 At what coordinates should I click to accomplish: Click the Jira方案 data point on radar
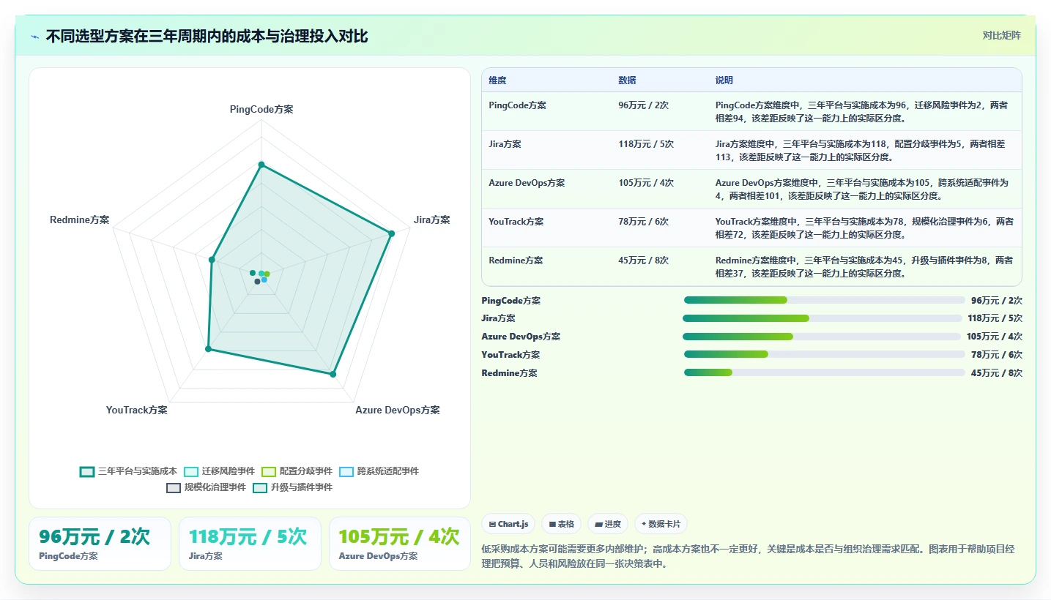pos(391,233)
